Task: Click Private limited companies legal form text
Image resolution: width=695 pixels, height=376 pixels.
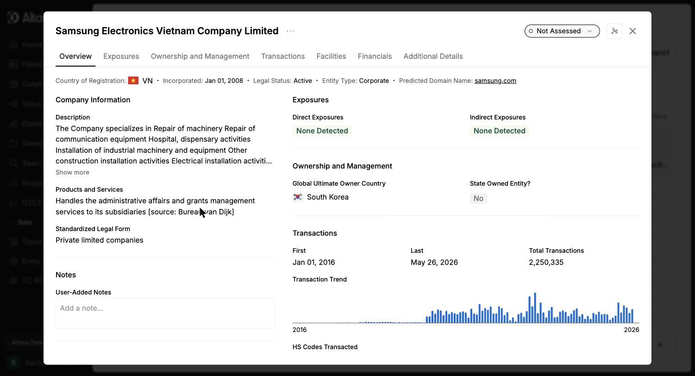Action: point(99,240)
